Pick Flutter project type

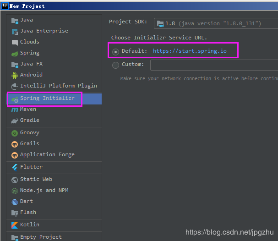(x=54, y=167)
